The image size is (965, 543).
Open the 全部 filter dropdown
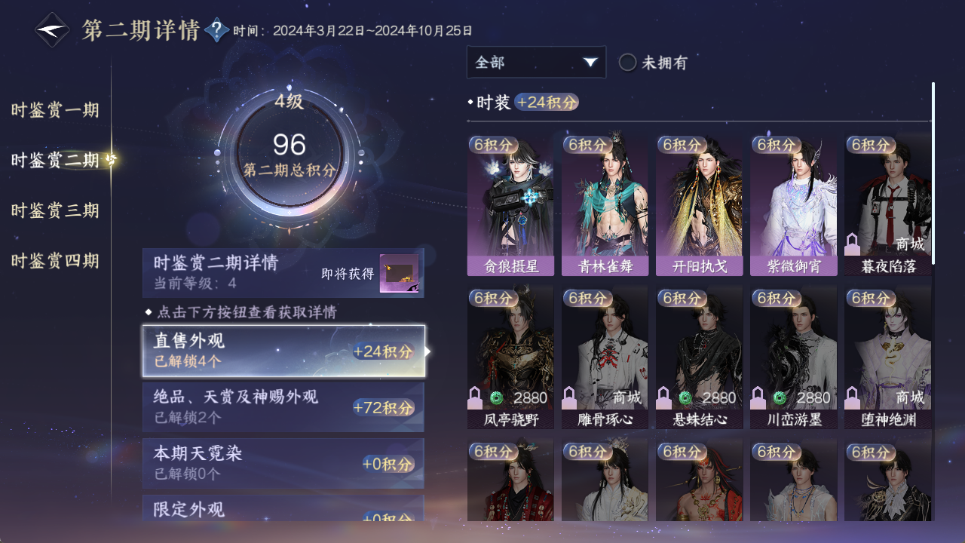pyautogui.click(x=536, y=62)
